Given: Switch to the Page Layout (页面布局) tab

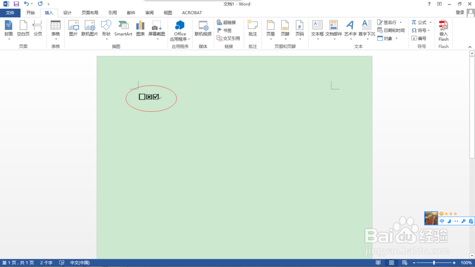Looking at the screenshot, I should click(90, 13).
